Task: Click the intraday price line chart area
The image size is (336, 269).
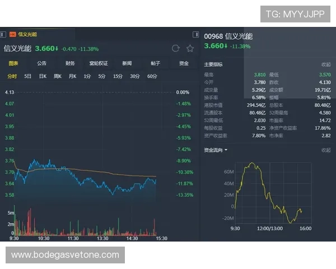Action: pos(85,175)
